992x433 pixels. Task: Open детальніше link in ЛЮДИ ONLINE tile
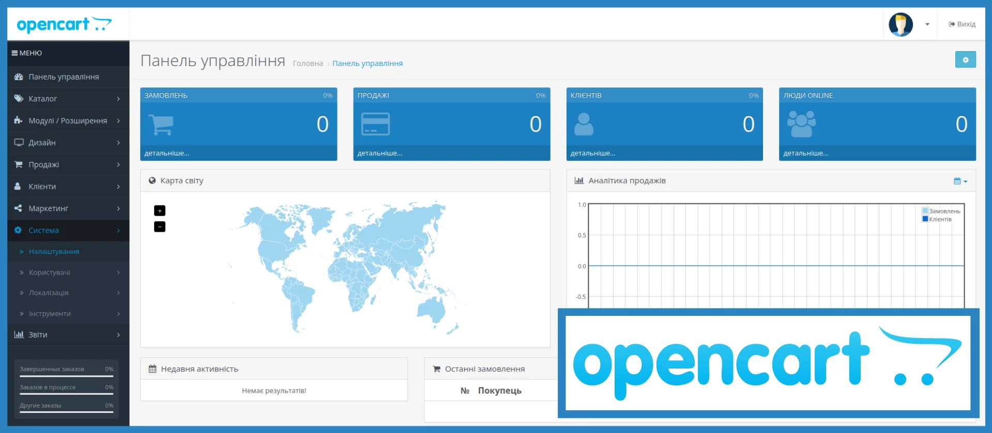click(x=806, y=153)
